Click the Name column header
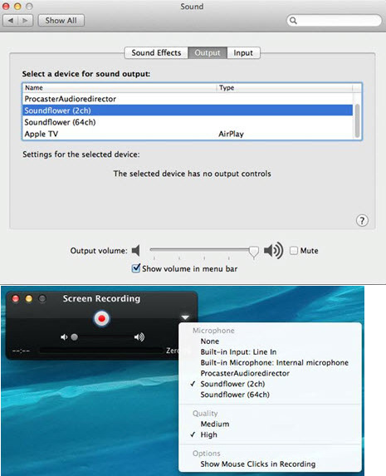Viewport: 386px width, 476px height. point(120,88)
